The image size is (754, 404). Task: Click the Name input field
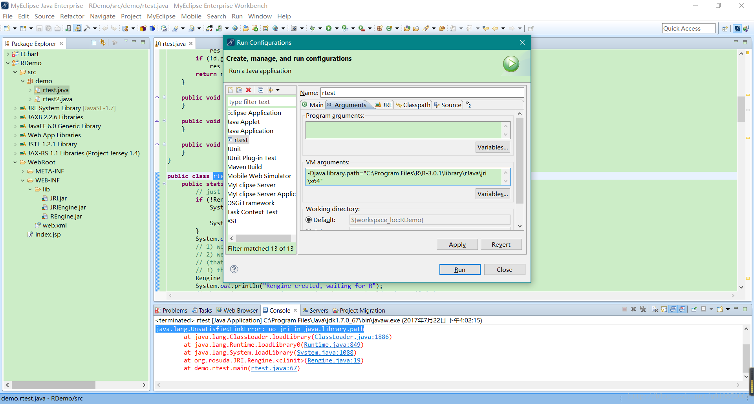click(x=422, y=93)
